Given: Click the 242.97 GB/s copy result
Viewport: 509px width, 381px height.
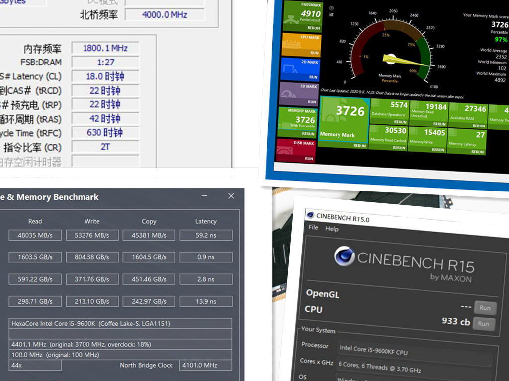Looking at the screenshot, I should tap(149, 301).
